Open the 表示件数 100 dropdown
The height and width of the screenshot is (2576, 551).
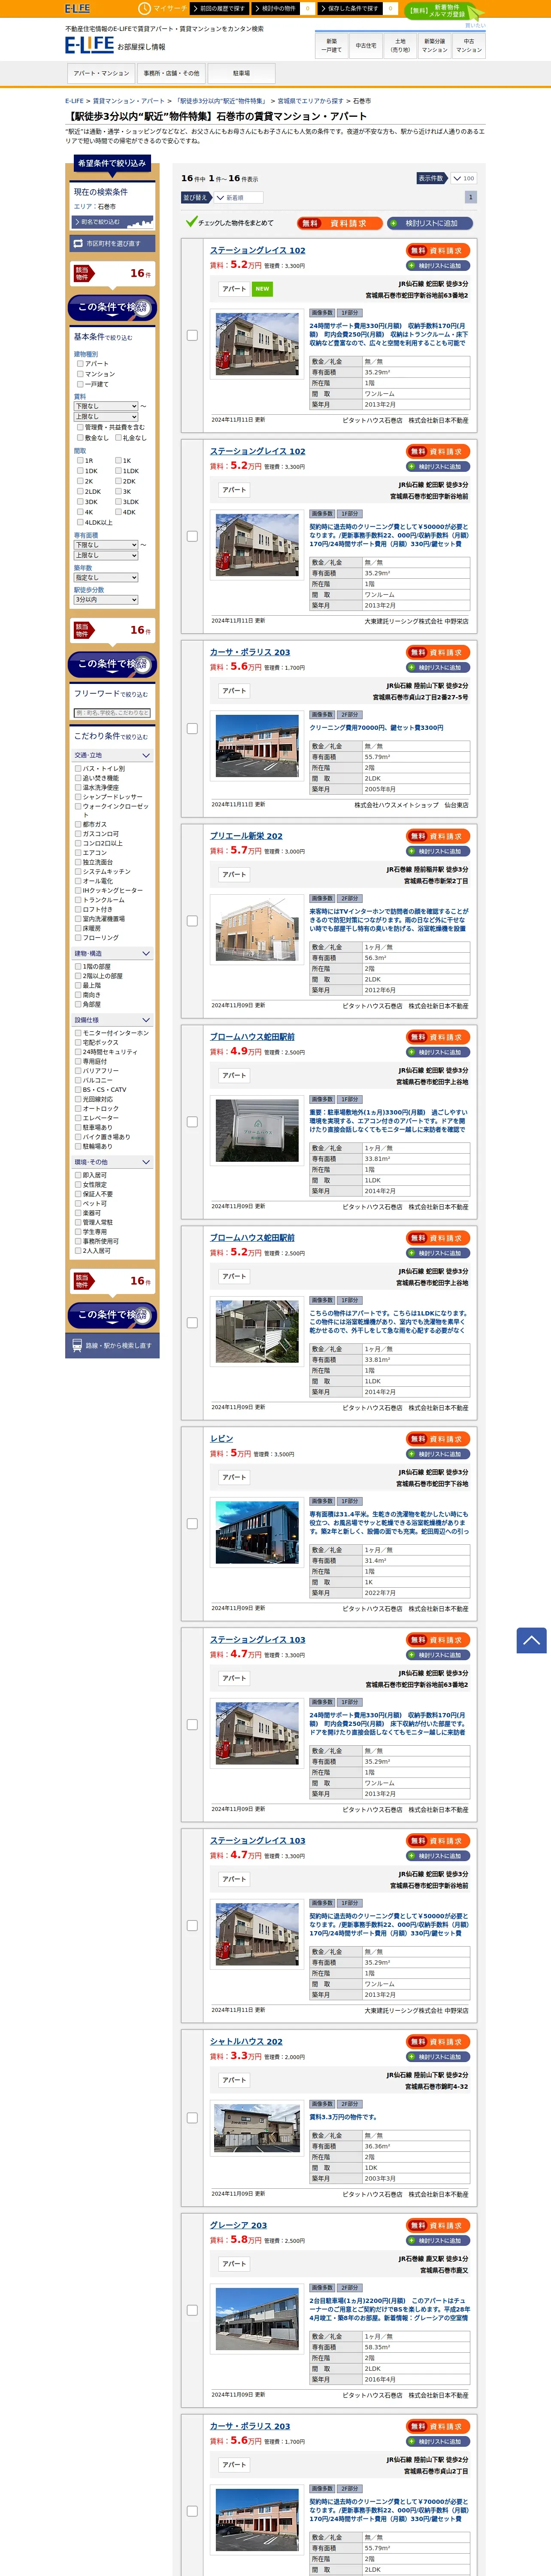(463, 178)
